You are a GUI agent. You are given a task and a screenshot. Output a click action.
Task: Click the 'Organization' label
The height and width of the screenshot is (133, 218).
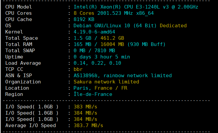[x=23, y=82]
